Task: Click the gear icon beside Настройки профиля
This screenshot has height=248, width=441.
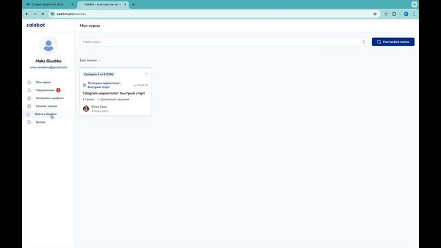Action: coord(29,98)
